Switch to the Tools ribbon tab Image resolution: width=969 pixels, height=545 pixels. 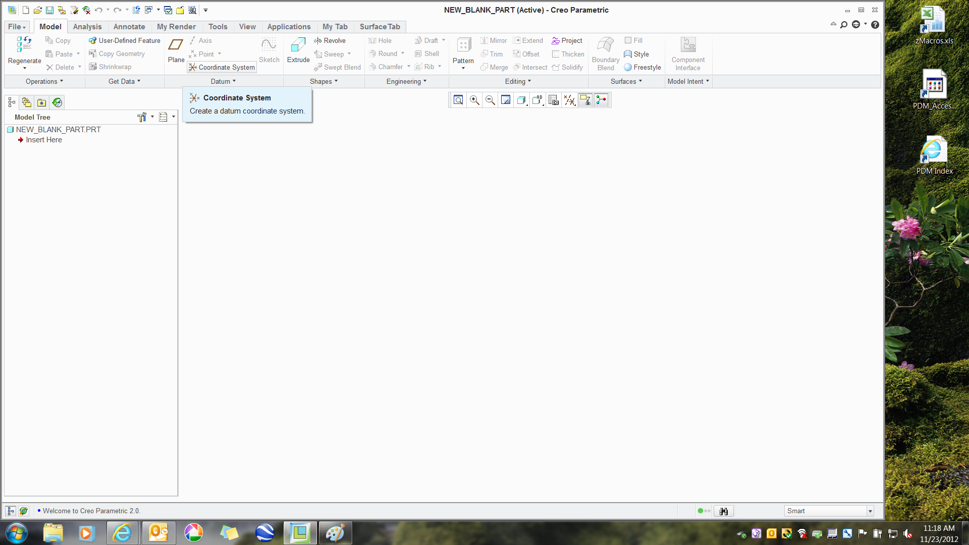coord(218,27)
